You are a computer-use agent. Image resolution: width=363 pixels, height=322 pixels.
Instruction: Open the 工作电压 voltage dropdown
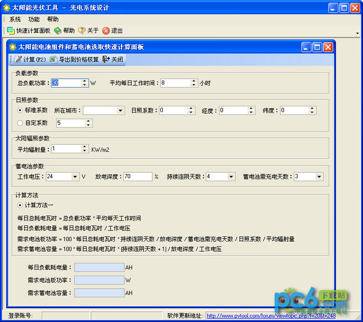(x=74, y=176)
